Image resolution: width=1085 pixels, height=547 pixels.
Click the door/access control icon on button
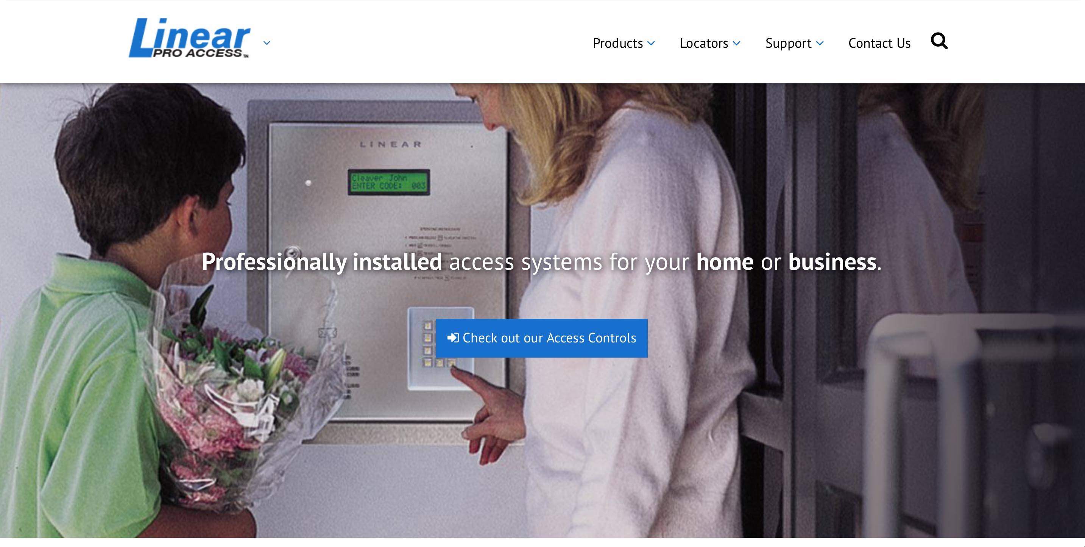(453, 337)
